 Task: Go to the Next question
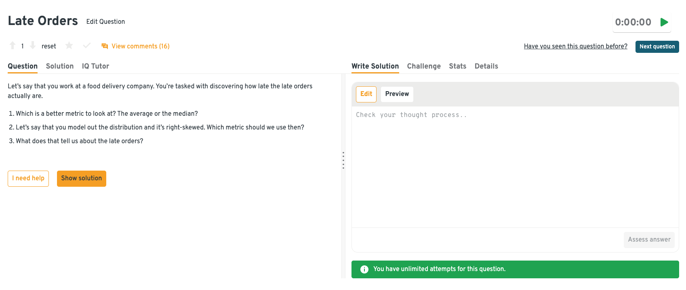657,46
